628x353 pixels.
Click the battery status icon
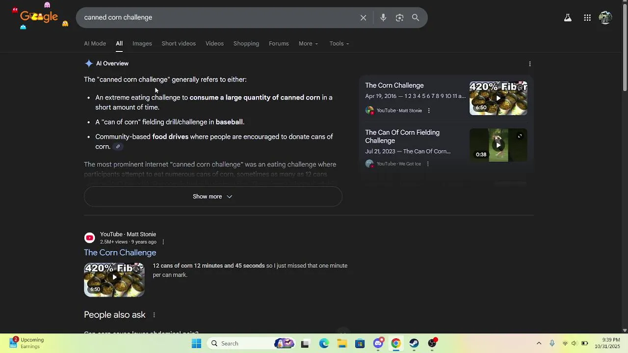point(585,344)
